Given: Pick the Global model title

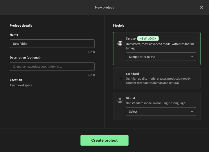Looking at the screenshot, I should click(x=130, y=98).
